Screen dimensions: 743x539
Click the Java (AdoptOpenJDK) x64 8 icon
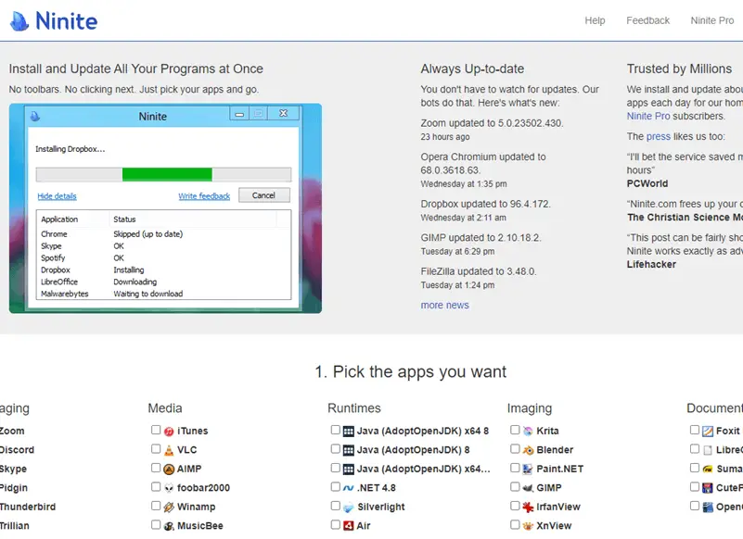(348, 431)
